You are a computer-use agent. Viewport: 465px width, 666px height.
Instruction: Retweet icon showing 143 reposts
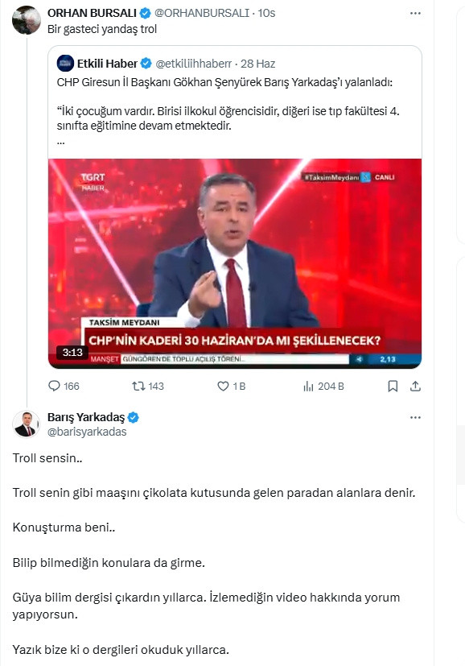[x=138, y=386]
